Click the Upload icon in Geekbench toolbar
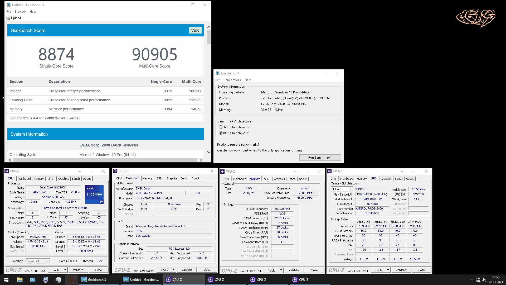The image size is (506, 285). [x=8, y=18]
